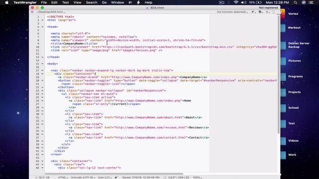Open the includes # popup menu
Screen dimensions: 319x179
coord(268,12)
